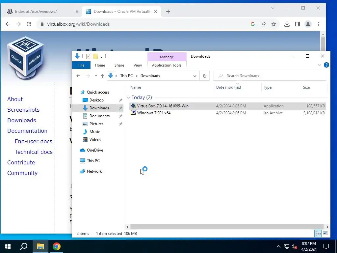Open Pictures in navigation pane
This screenshot has width=337, height=253.
click(96, 124)
